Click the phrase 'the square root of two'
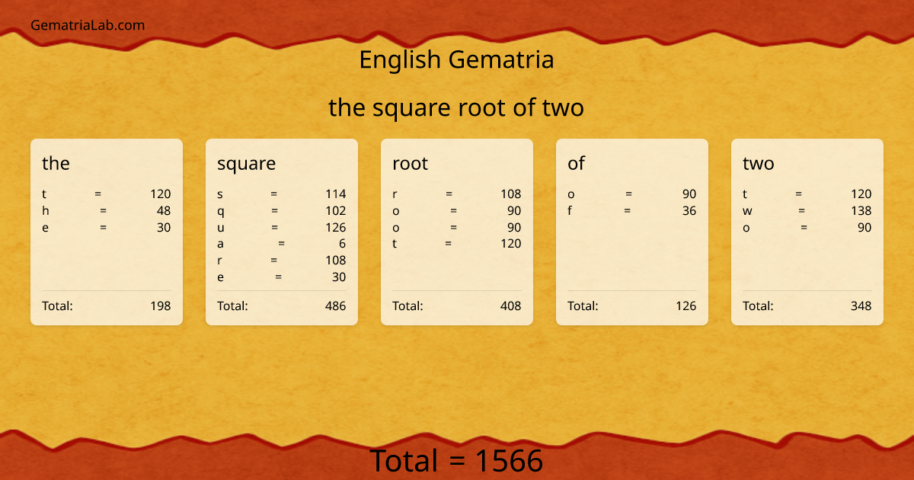The width and height of the screenshot is (914, 480). click(x=456, y=107)
